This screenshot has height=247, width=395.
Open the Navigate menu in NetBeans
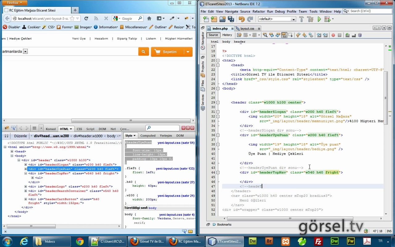231,11
